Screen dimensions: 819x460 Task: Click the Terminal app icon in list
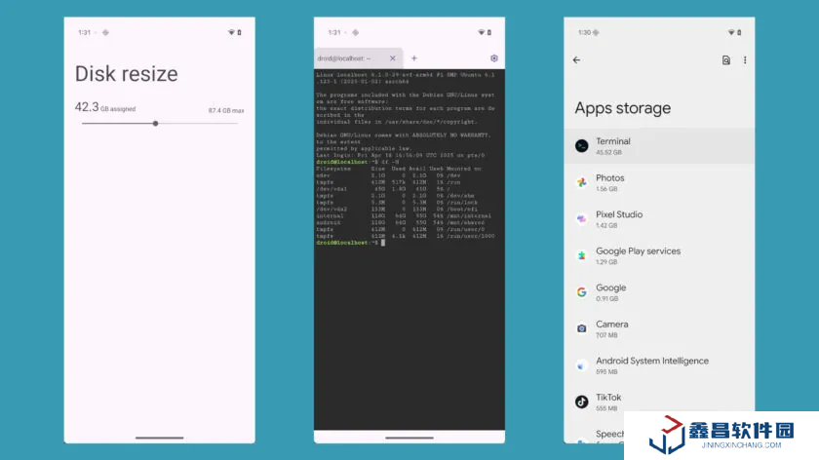pyautogui.click(x=581, y=145)
